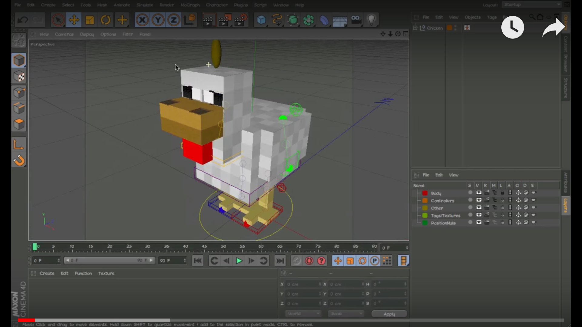
Task: Enable Edges mode
Action: [x=19, y=109]
